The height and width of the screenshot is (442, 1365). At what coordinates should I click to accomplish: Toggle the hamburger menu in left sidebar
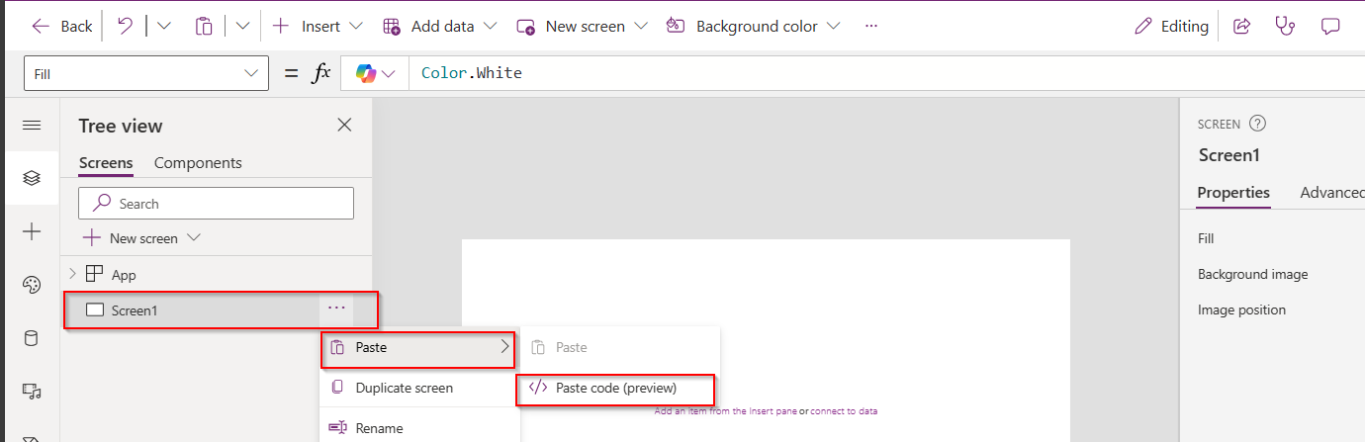point(32,126)
